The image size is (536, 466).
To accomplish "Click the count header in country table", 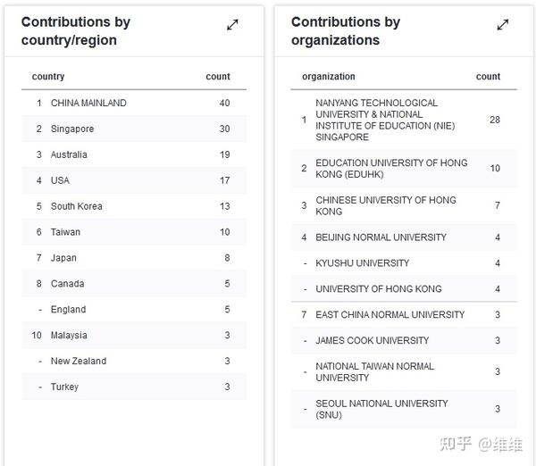I will pyautogui.click(x=218, y=77).
